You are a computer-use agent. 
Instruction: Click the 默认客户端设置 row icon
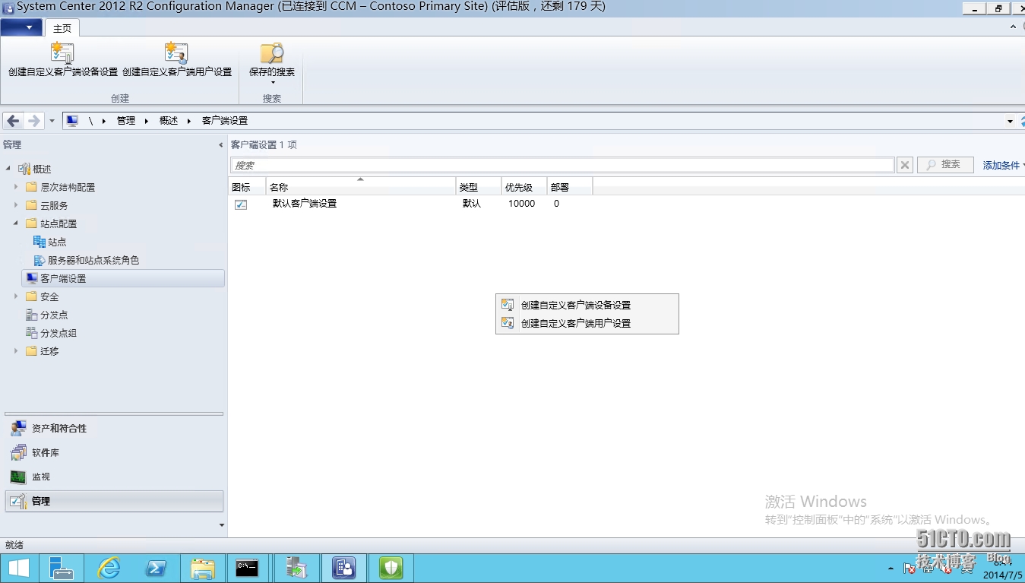pos(241,204)
